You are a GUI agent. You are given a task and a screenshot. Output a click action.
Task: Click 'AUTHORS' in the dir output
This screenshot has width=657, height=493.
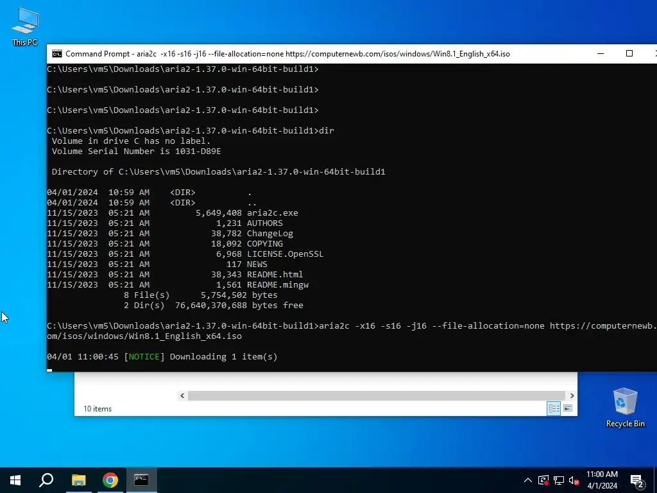click(x=265, y=223)
